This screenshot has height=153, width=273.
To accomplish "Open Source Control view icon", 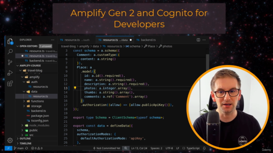I will coord(10,62).
